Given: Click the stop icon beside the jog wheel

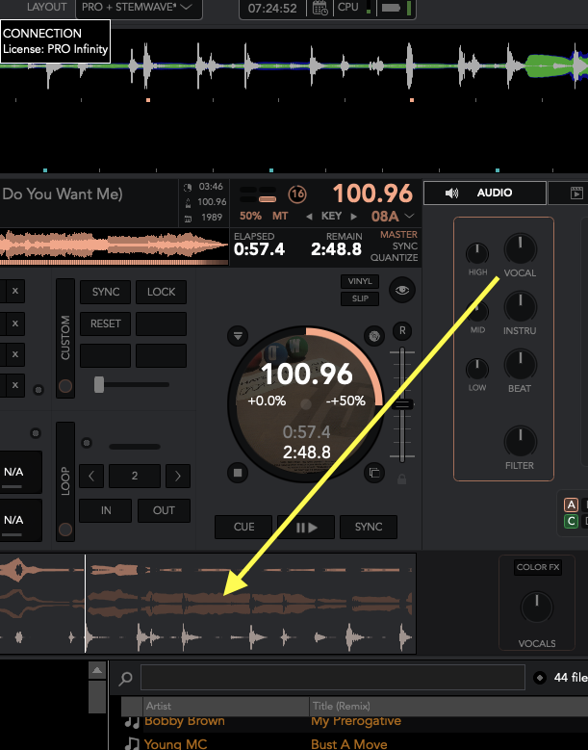Looking at the screenshot, I should 239,473.
